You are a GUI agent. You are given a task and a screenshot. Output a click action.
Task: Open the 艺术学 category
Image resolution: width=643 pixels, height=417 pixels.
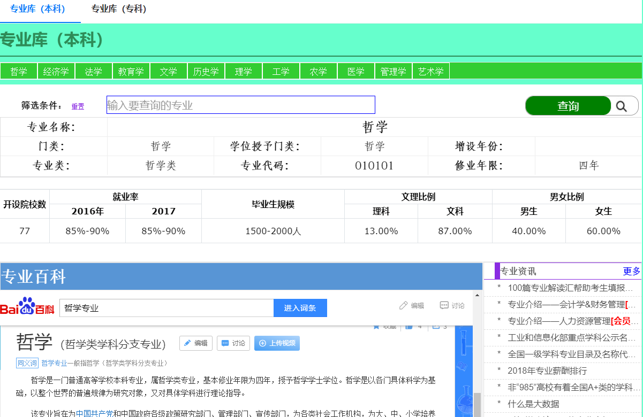click(431, 72)
